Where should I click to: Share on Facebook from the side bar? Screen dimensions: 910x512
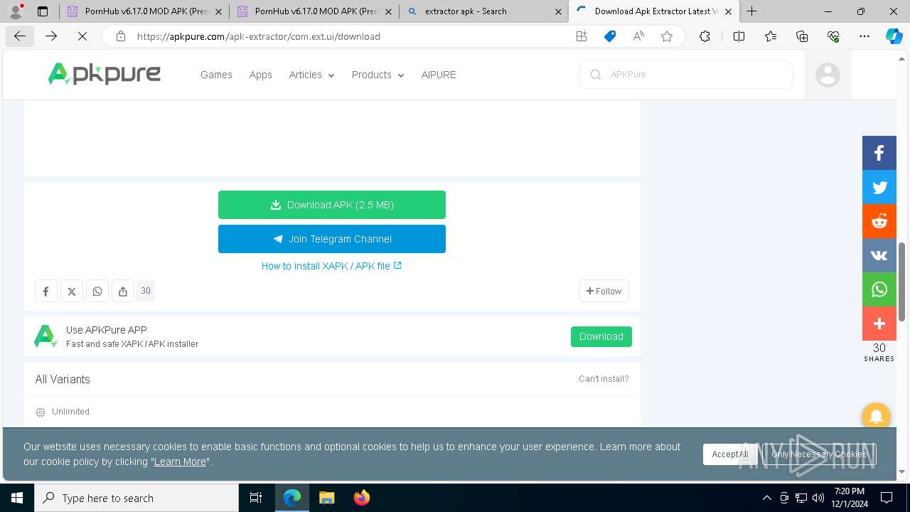point(879,153)
